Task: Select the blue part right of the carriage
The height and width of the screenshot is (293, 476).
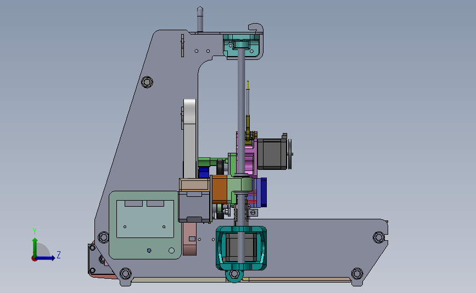Action: pyautogui.click(x=263, y=192)
